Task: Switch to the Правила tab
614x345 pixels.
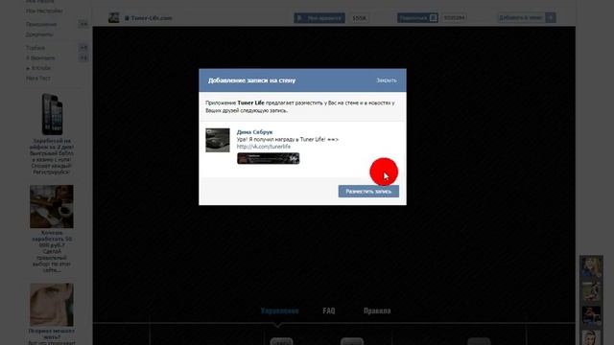Action: (377, 310)
